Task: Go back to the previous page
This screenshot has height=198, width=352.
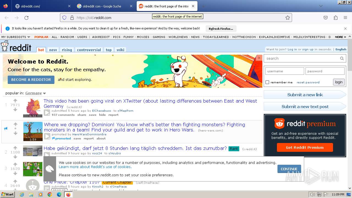Action: 7,18
